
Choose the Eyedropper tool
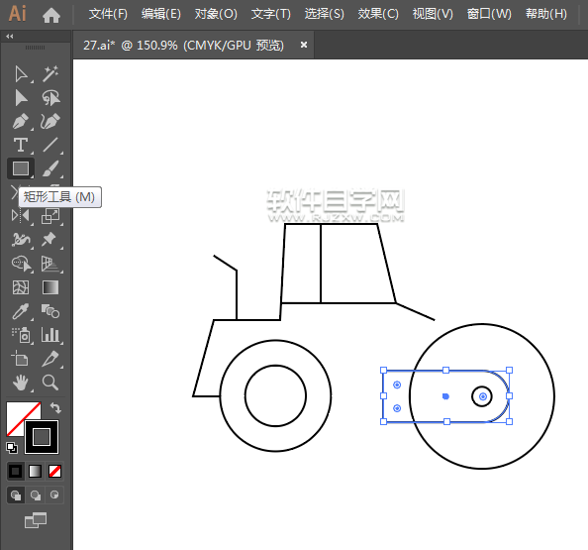pos(21,311)
